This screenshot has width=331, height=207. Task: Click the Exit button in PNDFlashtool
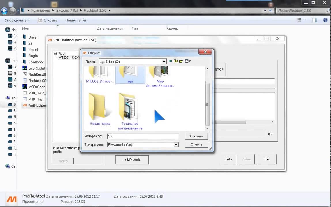[267, 159]
